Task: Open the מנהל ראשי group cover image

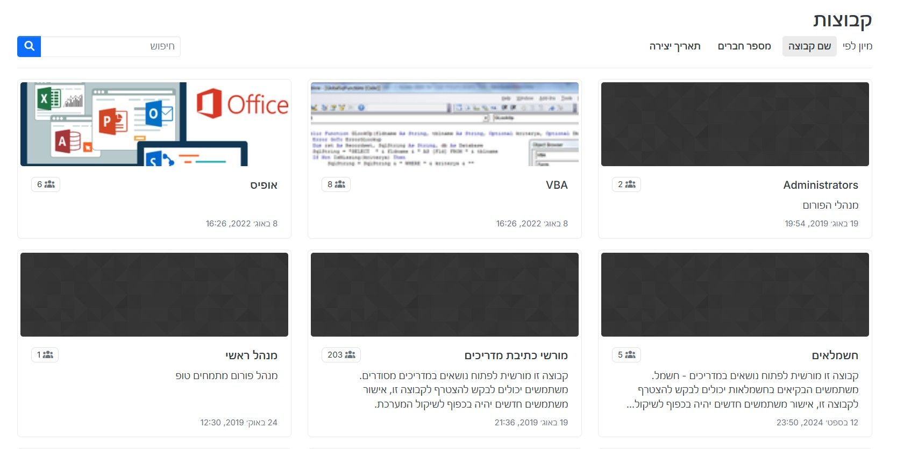Action: pos(154,295)
